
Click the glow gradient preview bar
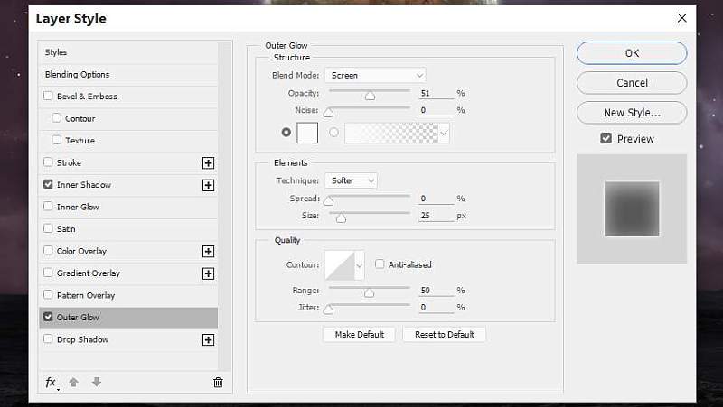pos(391,133)
